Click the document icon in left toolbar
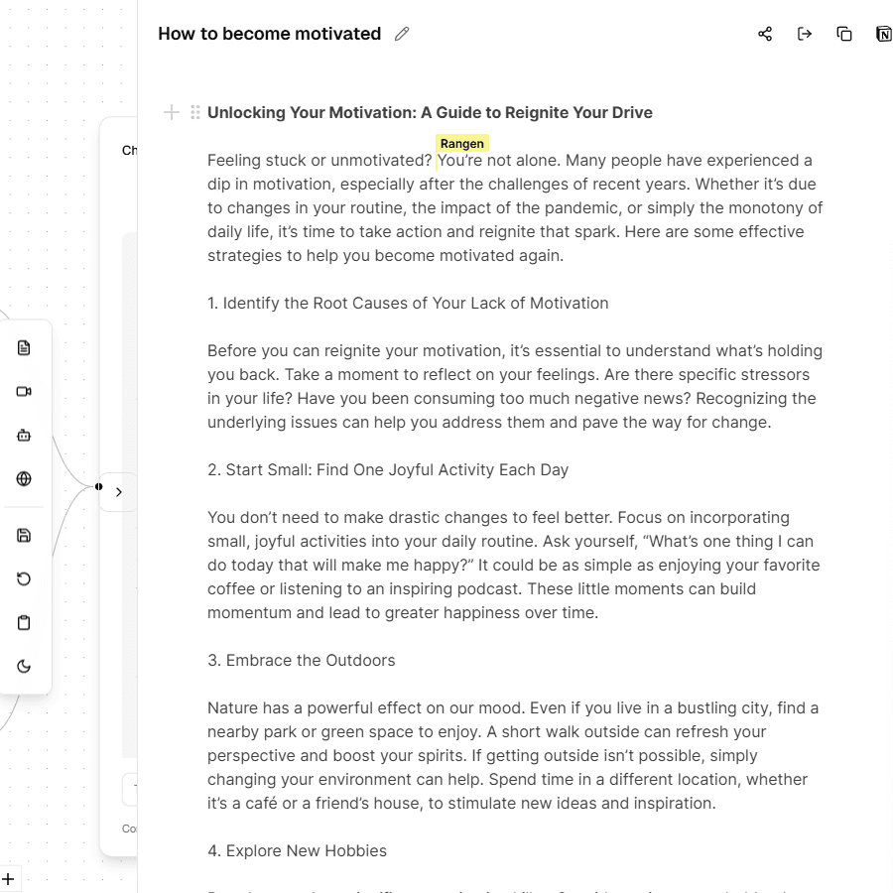The height and width of the screenshot is (893, 893). pos(24,347)
